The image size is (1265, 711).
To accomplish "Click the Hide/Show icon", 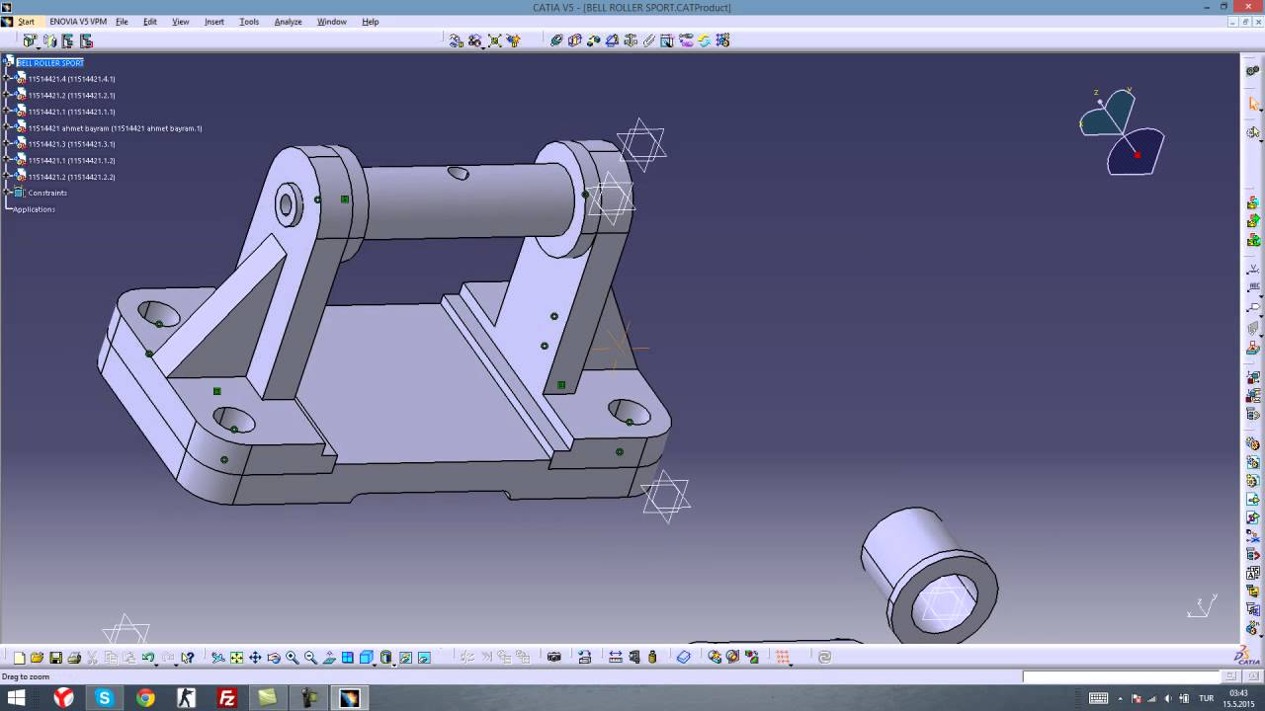I will click(405, 658).
